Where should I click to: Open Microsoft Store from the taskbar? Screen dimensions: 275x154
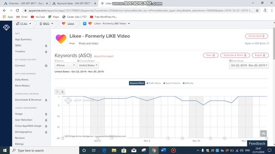[x=124, y=150]
